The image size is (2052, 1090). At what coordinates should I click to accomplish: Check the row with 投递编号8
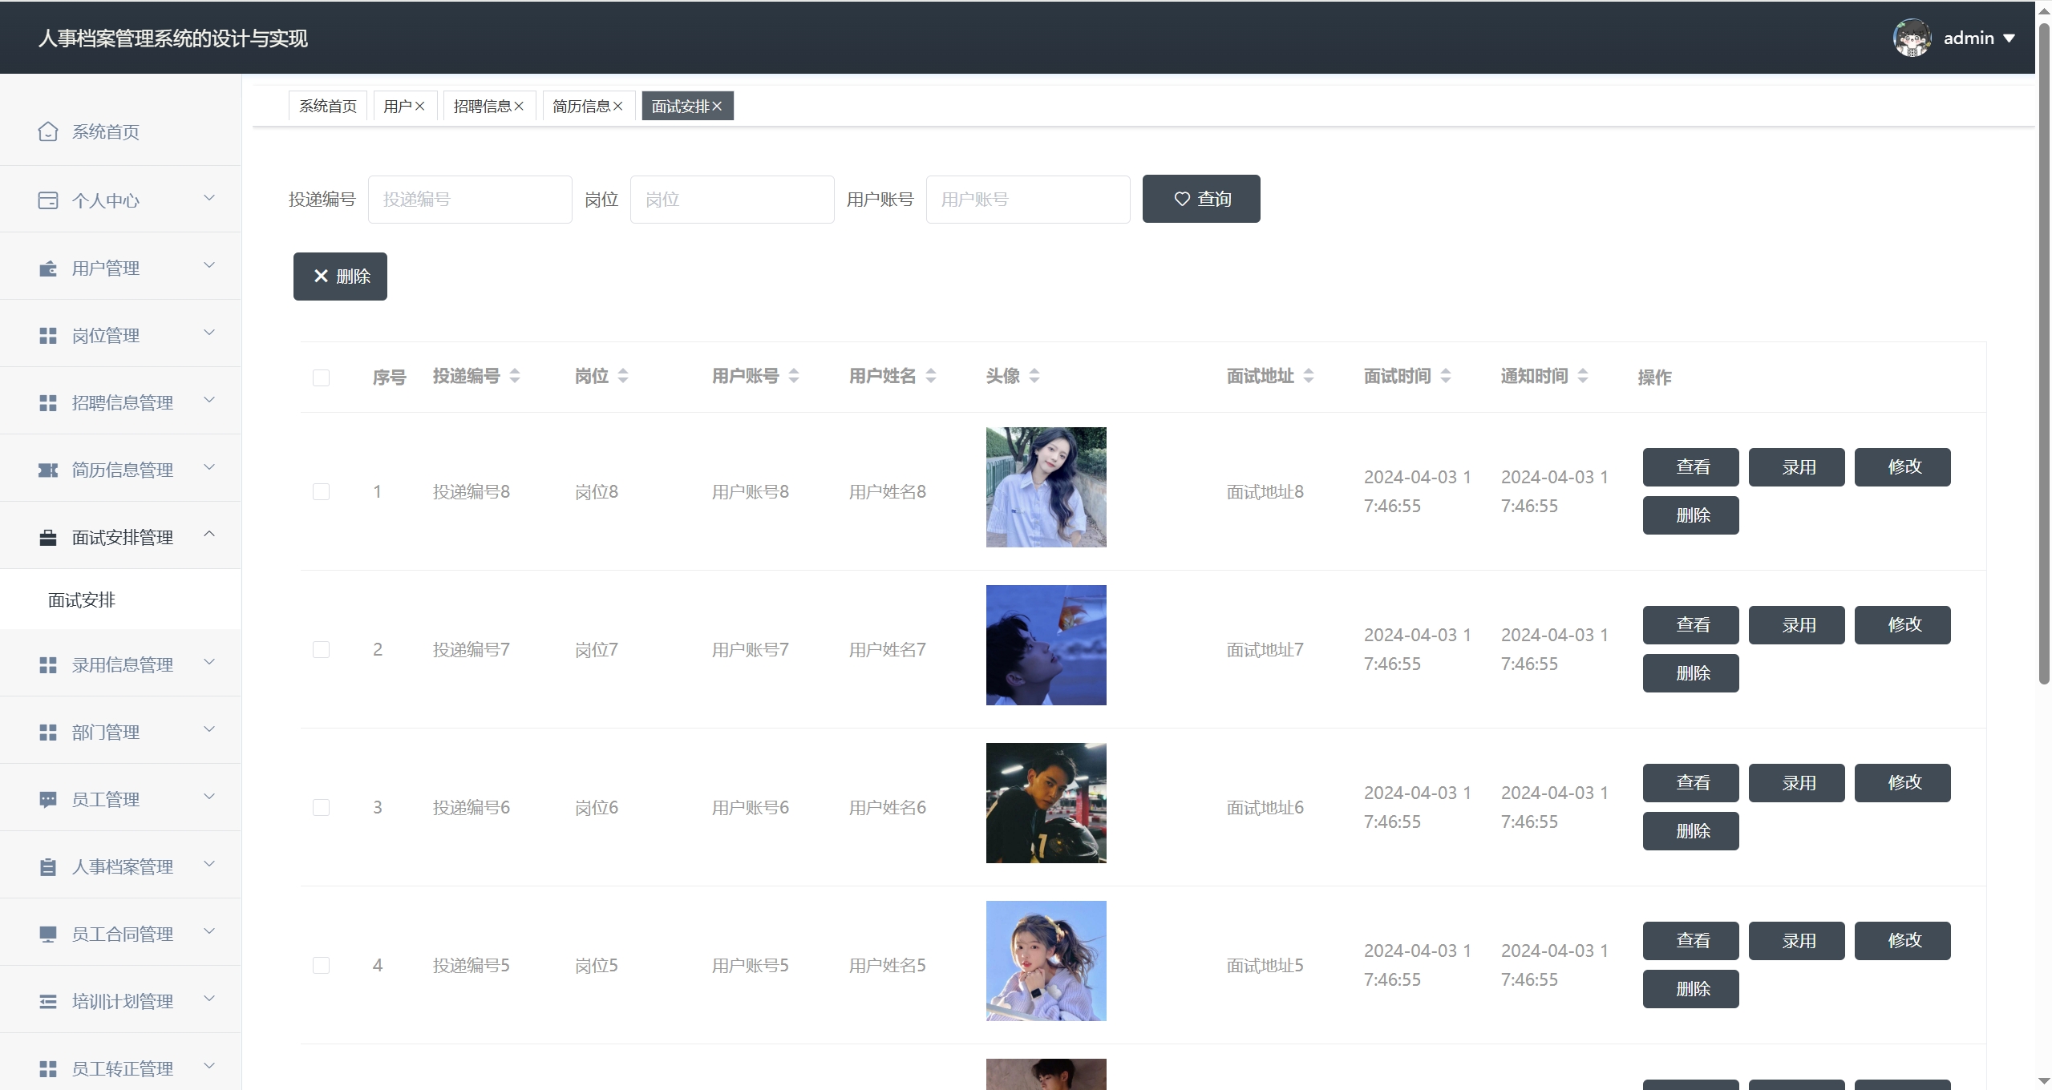322,491
